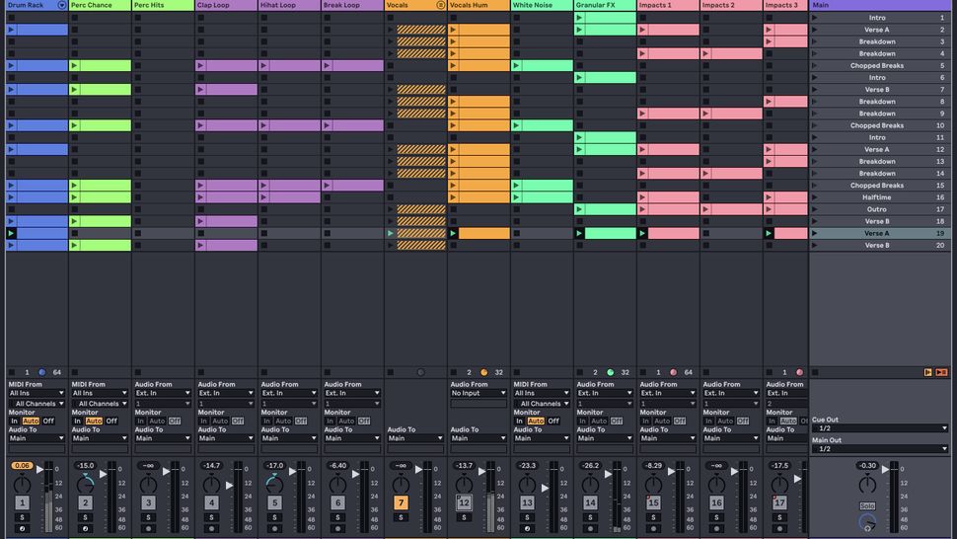Click the cue volume knob under Solo
957x539 pixels.
click(867, 522)
